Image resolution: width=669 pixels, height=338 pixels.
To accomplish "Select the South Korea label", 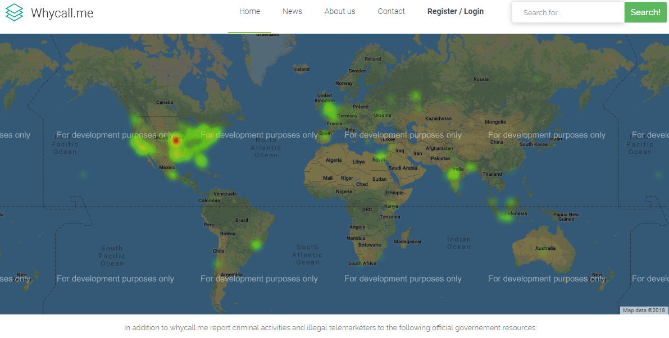I will point(533,144).
